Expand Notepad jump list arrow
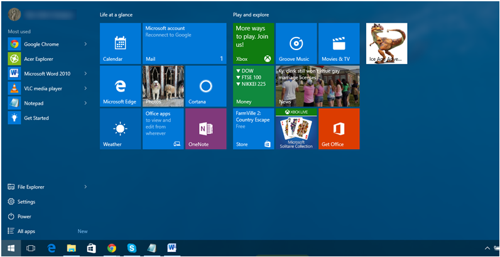 [85, 103]
